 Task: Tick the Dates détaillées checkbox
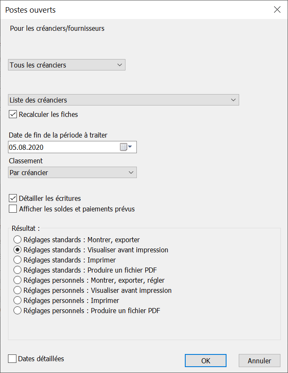(12, 359)
